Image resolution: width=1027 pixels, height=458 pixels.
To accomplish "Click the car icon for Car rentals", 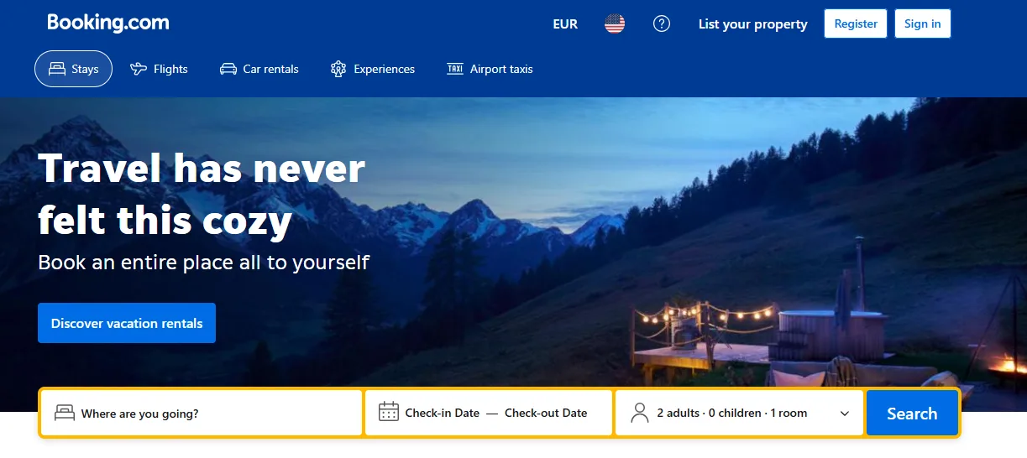I will (228, 69).
